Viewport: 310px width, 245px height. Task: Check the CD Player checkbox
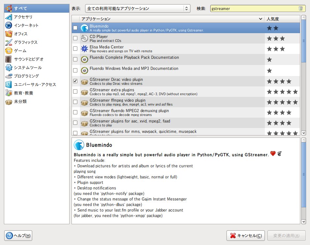point(75,38)
